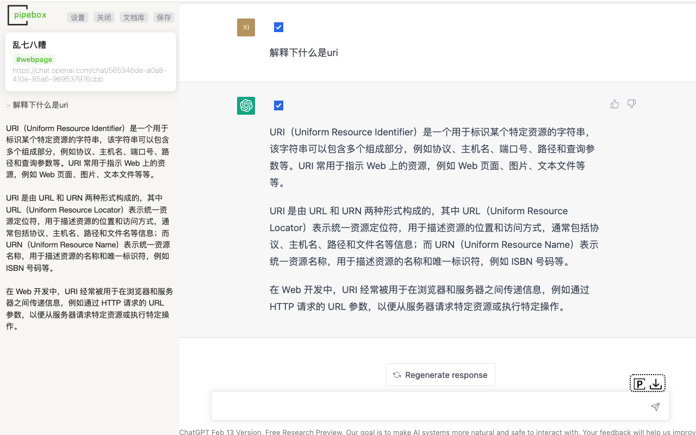Image resolution: width=696 pixels, height=435 pixels.
Task: Click the paper plane send icon
Action: [655, 406]
